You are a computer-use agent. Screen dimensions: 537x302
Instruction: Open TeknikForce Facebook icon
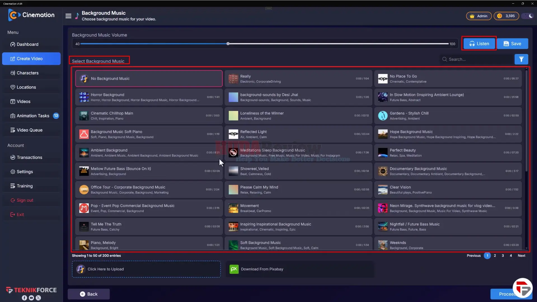coord(24,298)
